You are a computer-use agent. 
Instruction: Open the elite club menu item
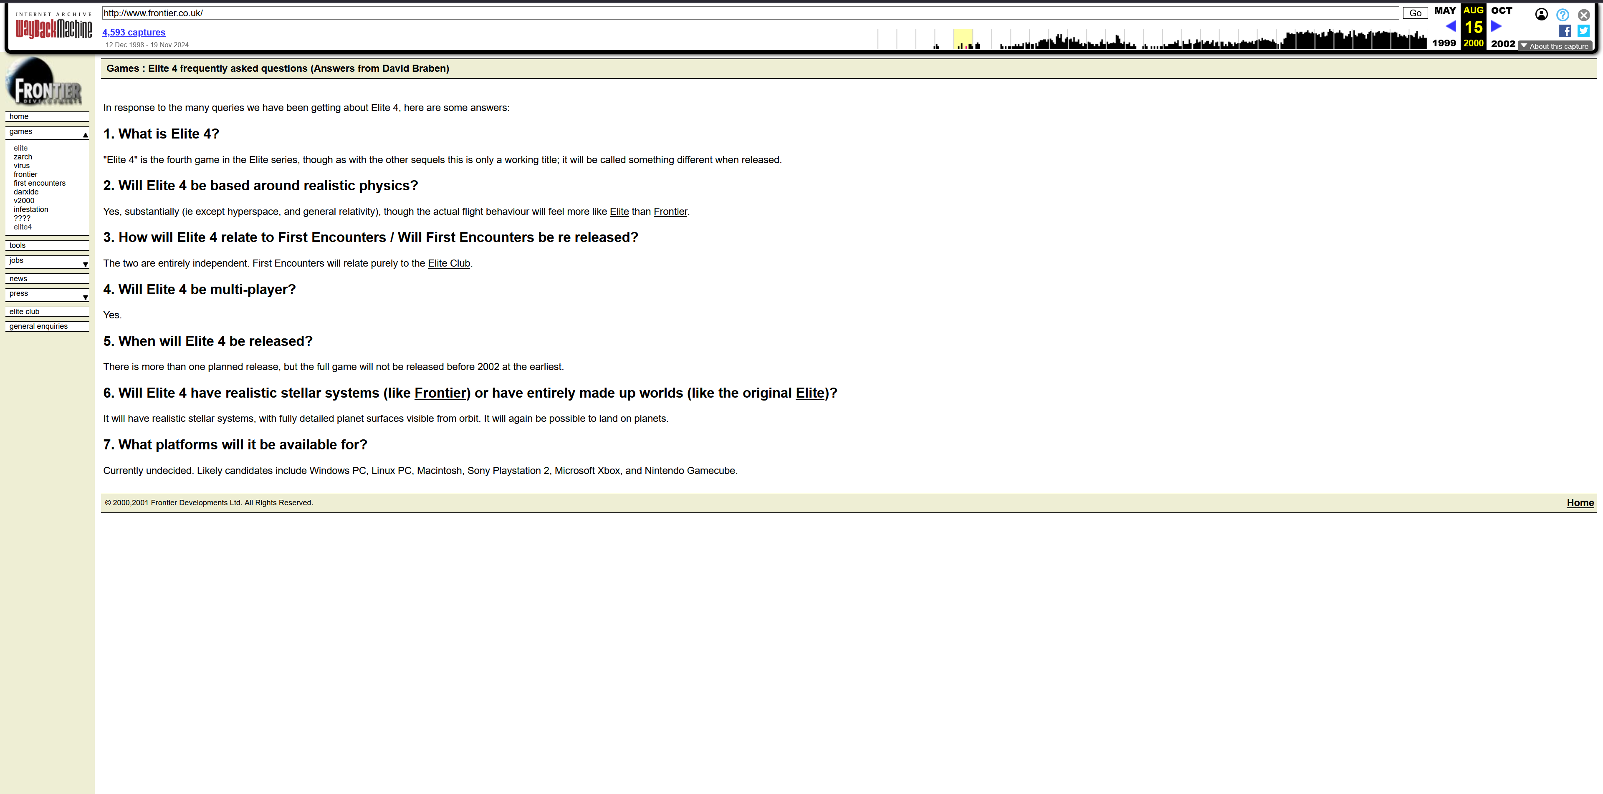tap(47, 312)
